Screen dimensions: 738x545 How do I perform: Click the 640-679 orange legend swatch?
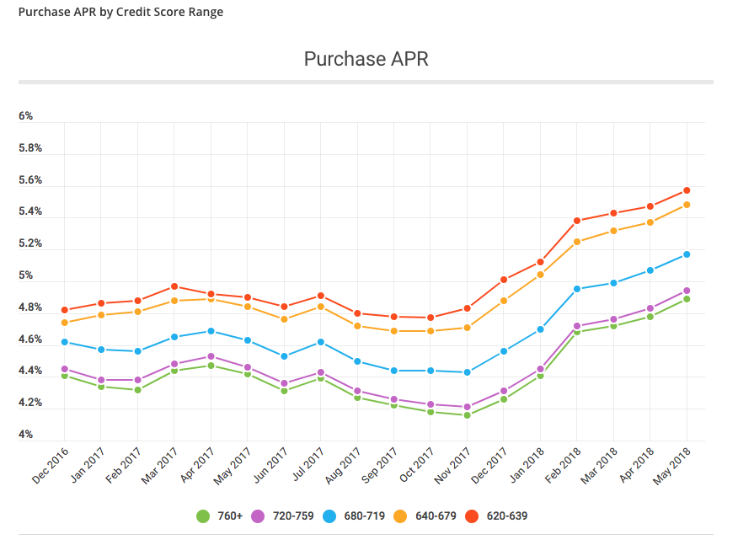tap(403, 516)
